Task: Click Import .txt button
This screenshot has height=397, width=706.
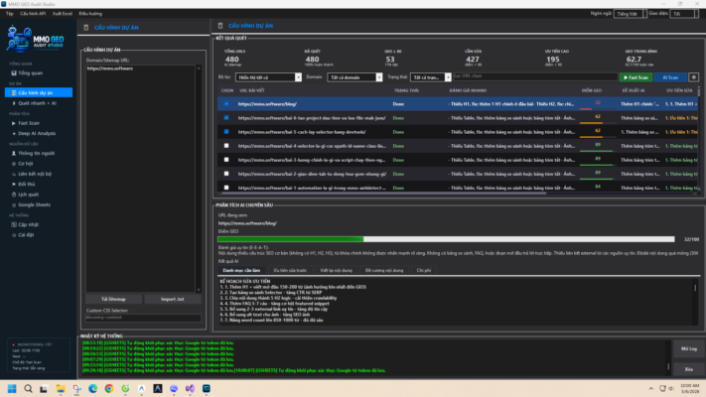Action: (x=173, y=299)
